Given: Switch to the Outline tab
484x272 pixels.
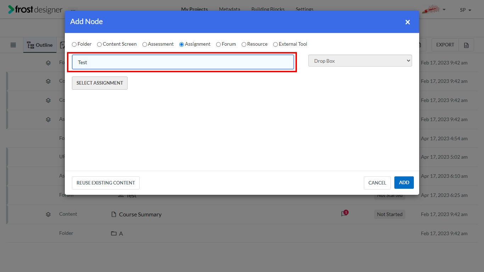Looking at the screenshot, I should (x=40, y=45).
